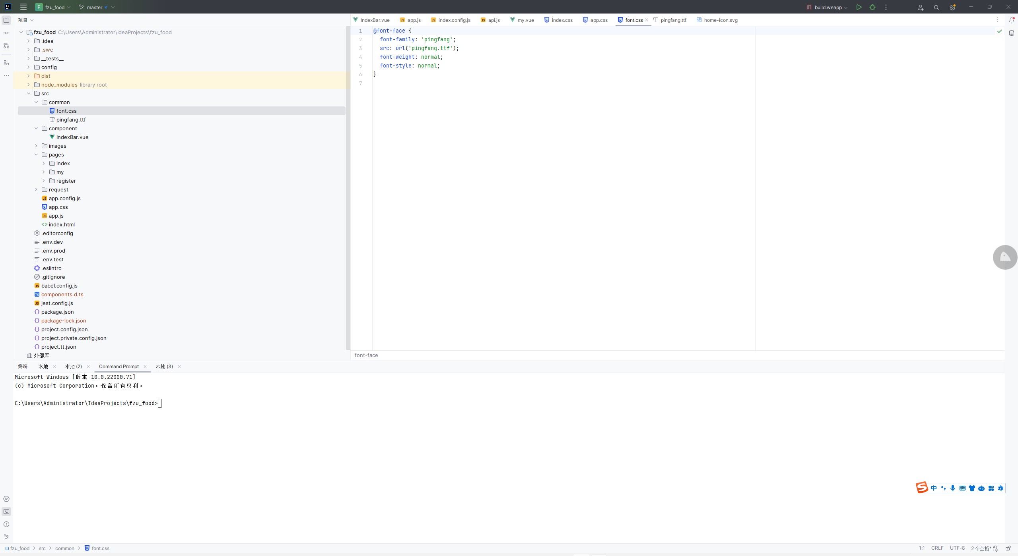Expand the images folder
Viewport: 1018px width, 556px height.
(36, 146)
